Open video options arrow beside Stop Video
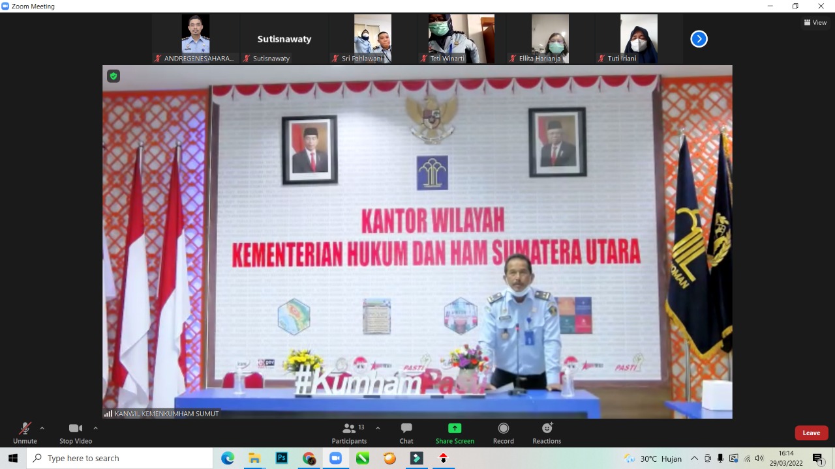Image resolution: width=835 pixels, height=469 pixels. (95, 428)
